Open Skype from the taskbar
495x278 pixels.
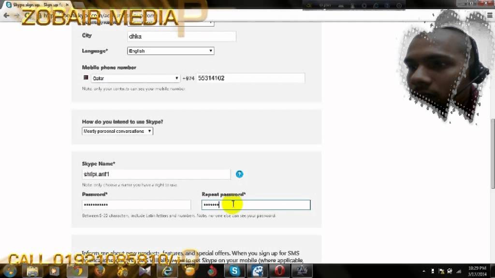tap(234, 271)
